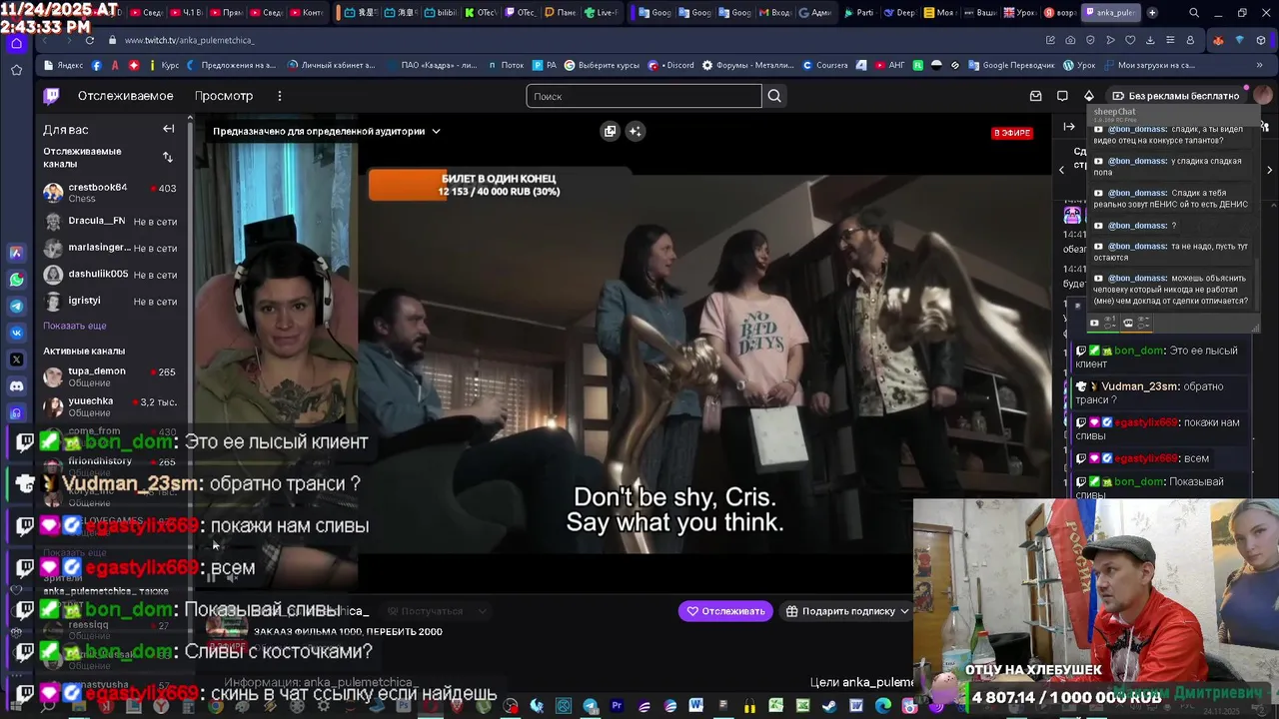Click the donation goal progress bar
The image size is (1279, 719).
click(x=500, y=185)
